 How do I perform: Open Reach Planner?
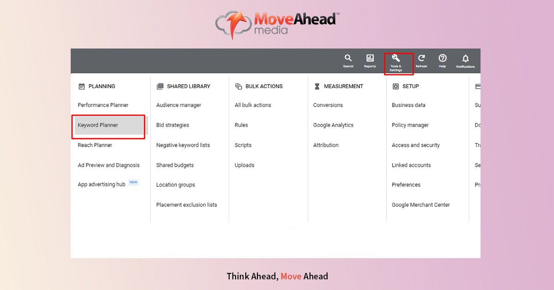(x=95, y=145)
